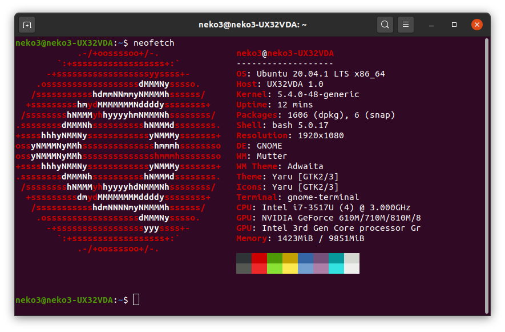The image size is (505, 332).
Task: Click the Resolution value 1920x1080
Action: [321, 136]
